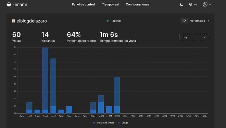
Task: Click the elblogdelazaro site title
Action: click(x=32, y=21)
